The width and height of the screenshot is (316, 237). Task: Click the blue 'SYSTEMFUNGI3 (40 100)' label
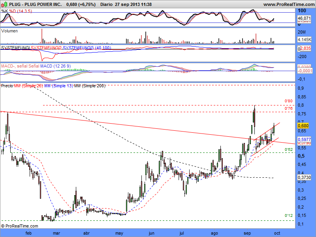tap(87, 48)
